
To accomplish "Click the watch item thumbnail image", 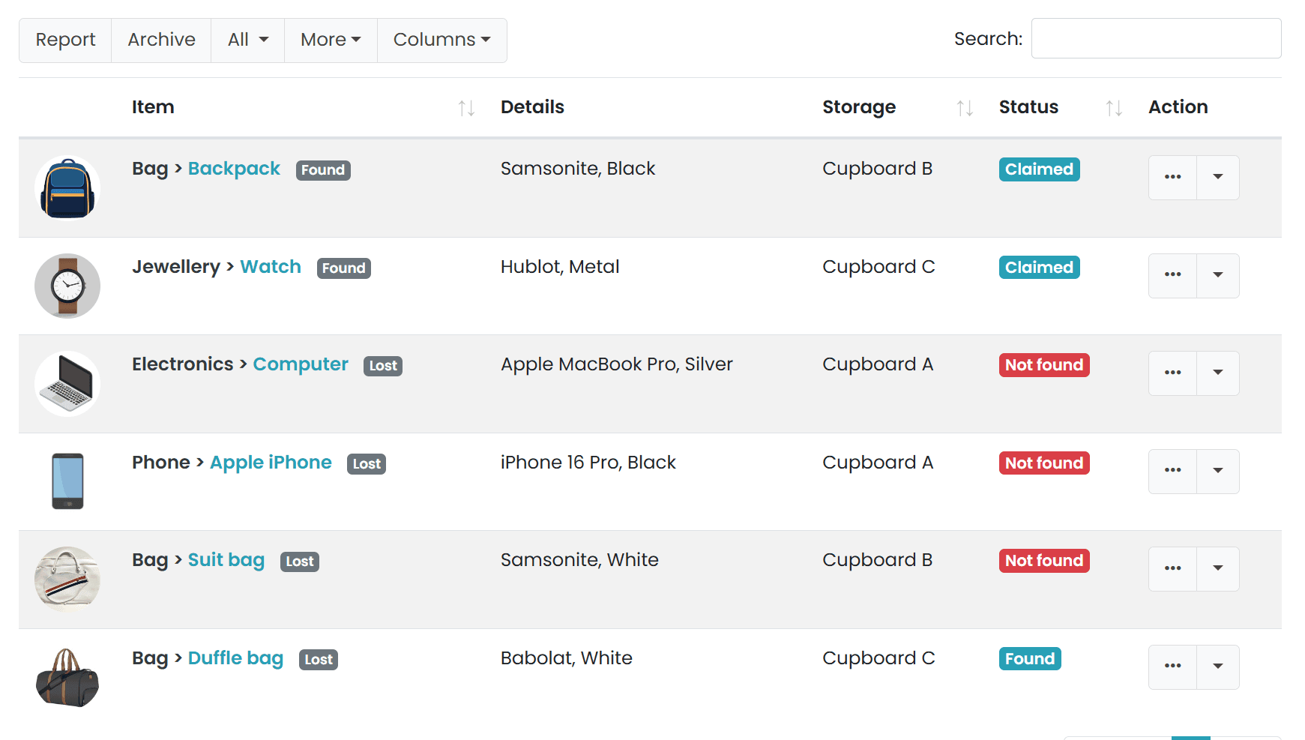I will click(x=67, y=286).
